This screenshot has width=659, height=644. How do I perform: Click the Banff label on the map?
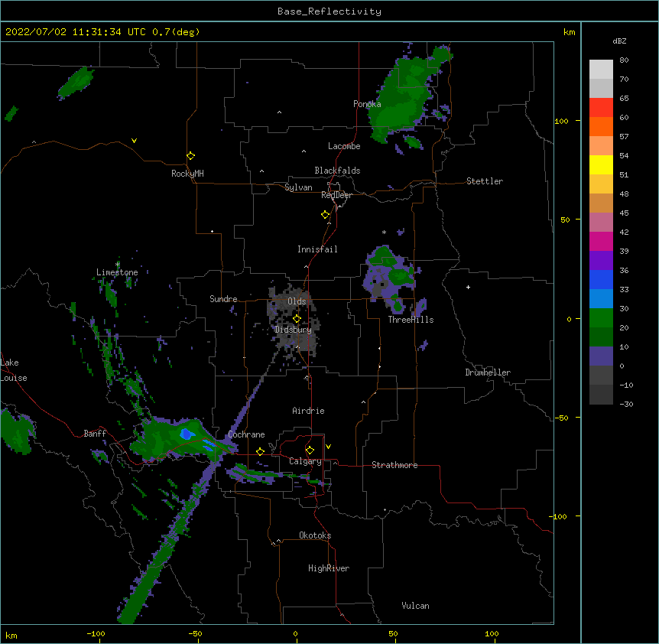[x=95, y=434]
